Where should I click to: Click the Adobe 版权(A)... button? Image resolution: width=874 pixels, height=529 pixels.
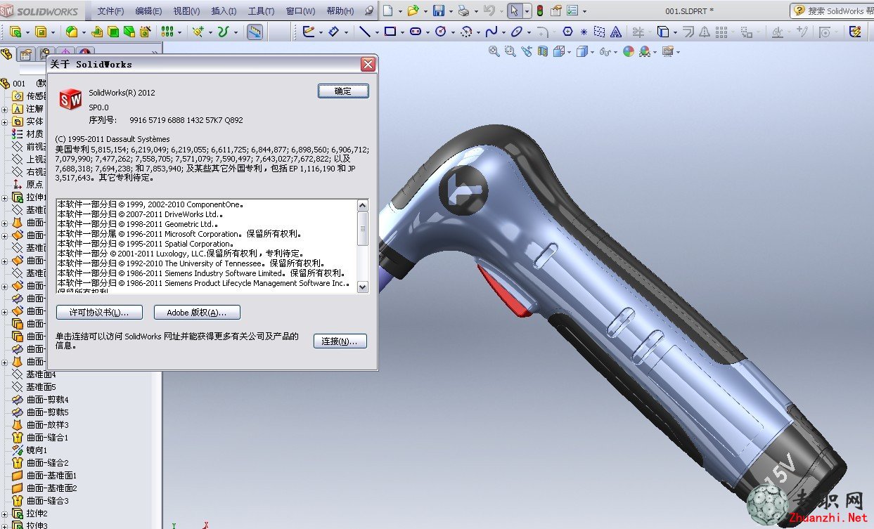coord(198,313)
